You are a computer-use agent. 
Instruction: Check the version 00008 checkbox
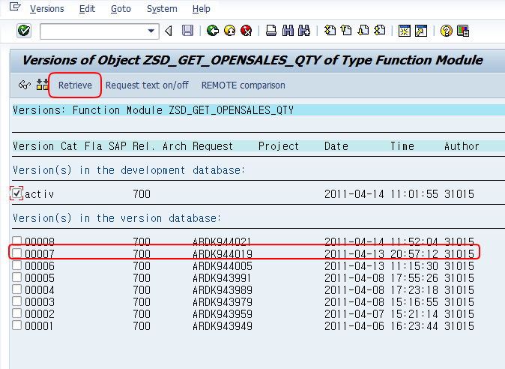(16, 241)
